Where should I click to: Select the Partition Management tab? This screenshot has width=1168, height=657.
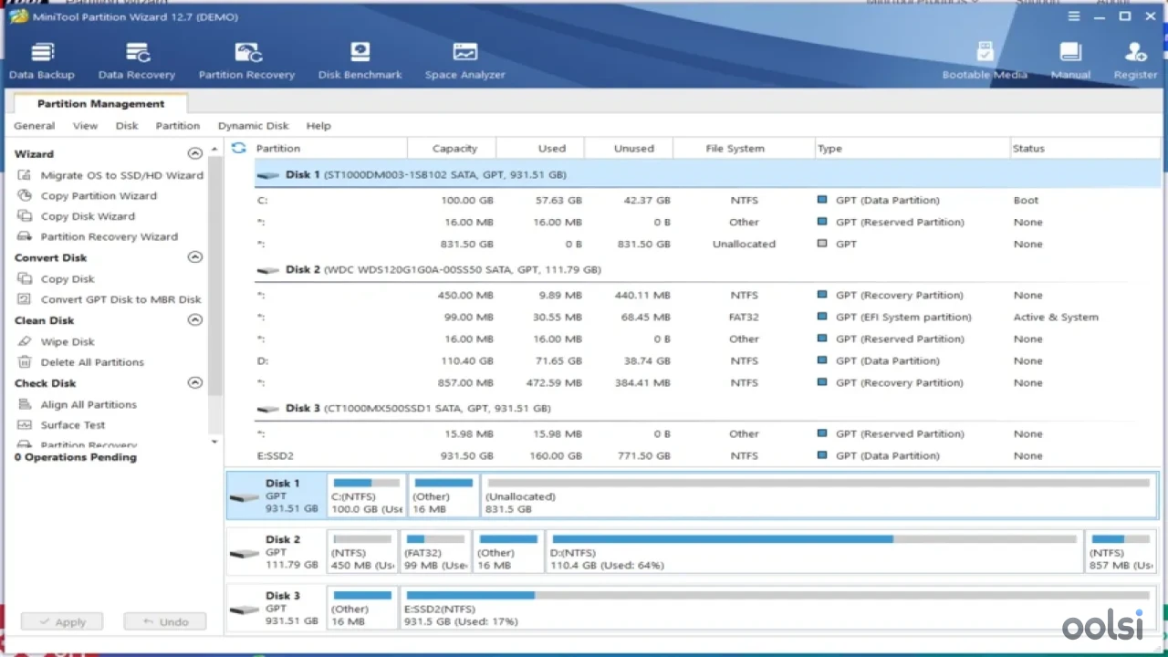coord(100,104)
